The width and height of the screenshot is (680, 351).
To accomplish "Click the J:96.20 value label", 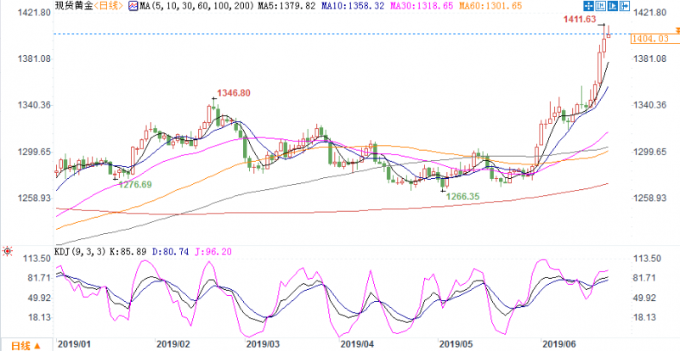I will pyautogui.click(x=212, y=251).
